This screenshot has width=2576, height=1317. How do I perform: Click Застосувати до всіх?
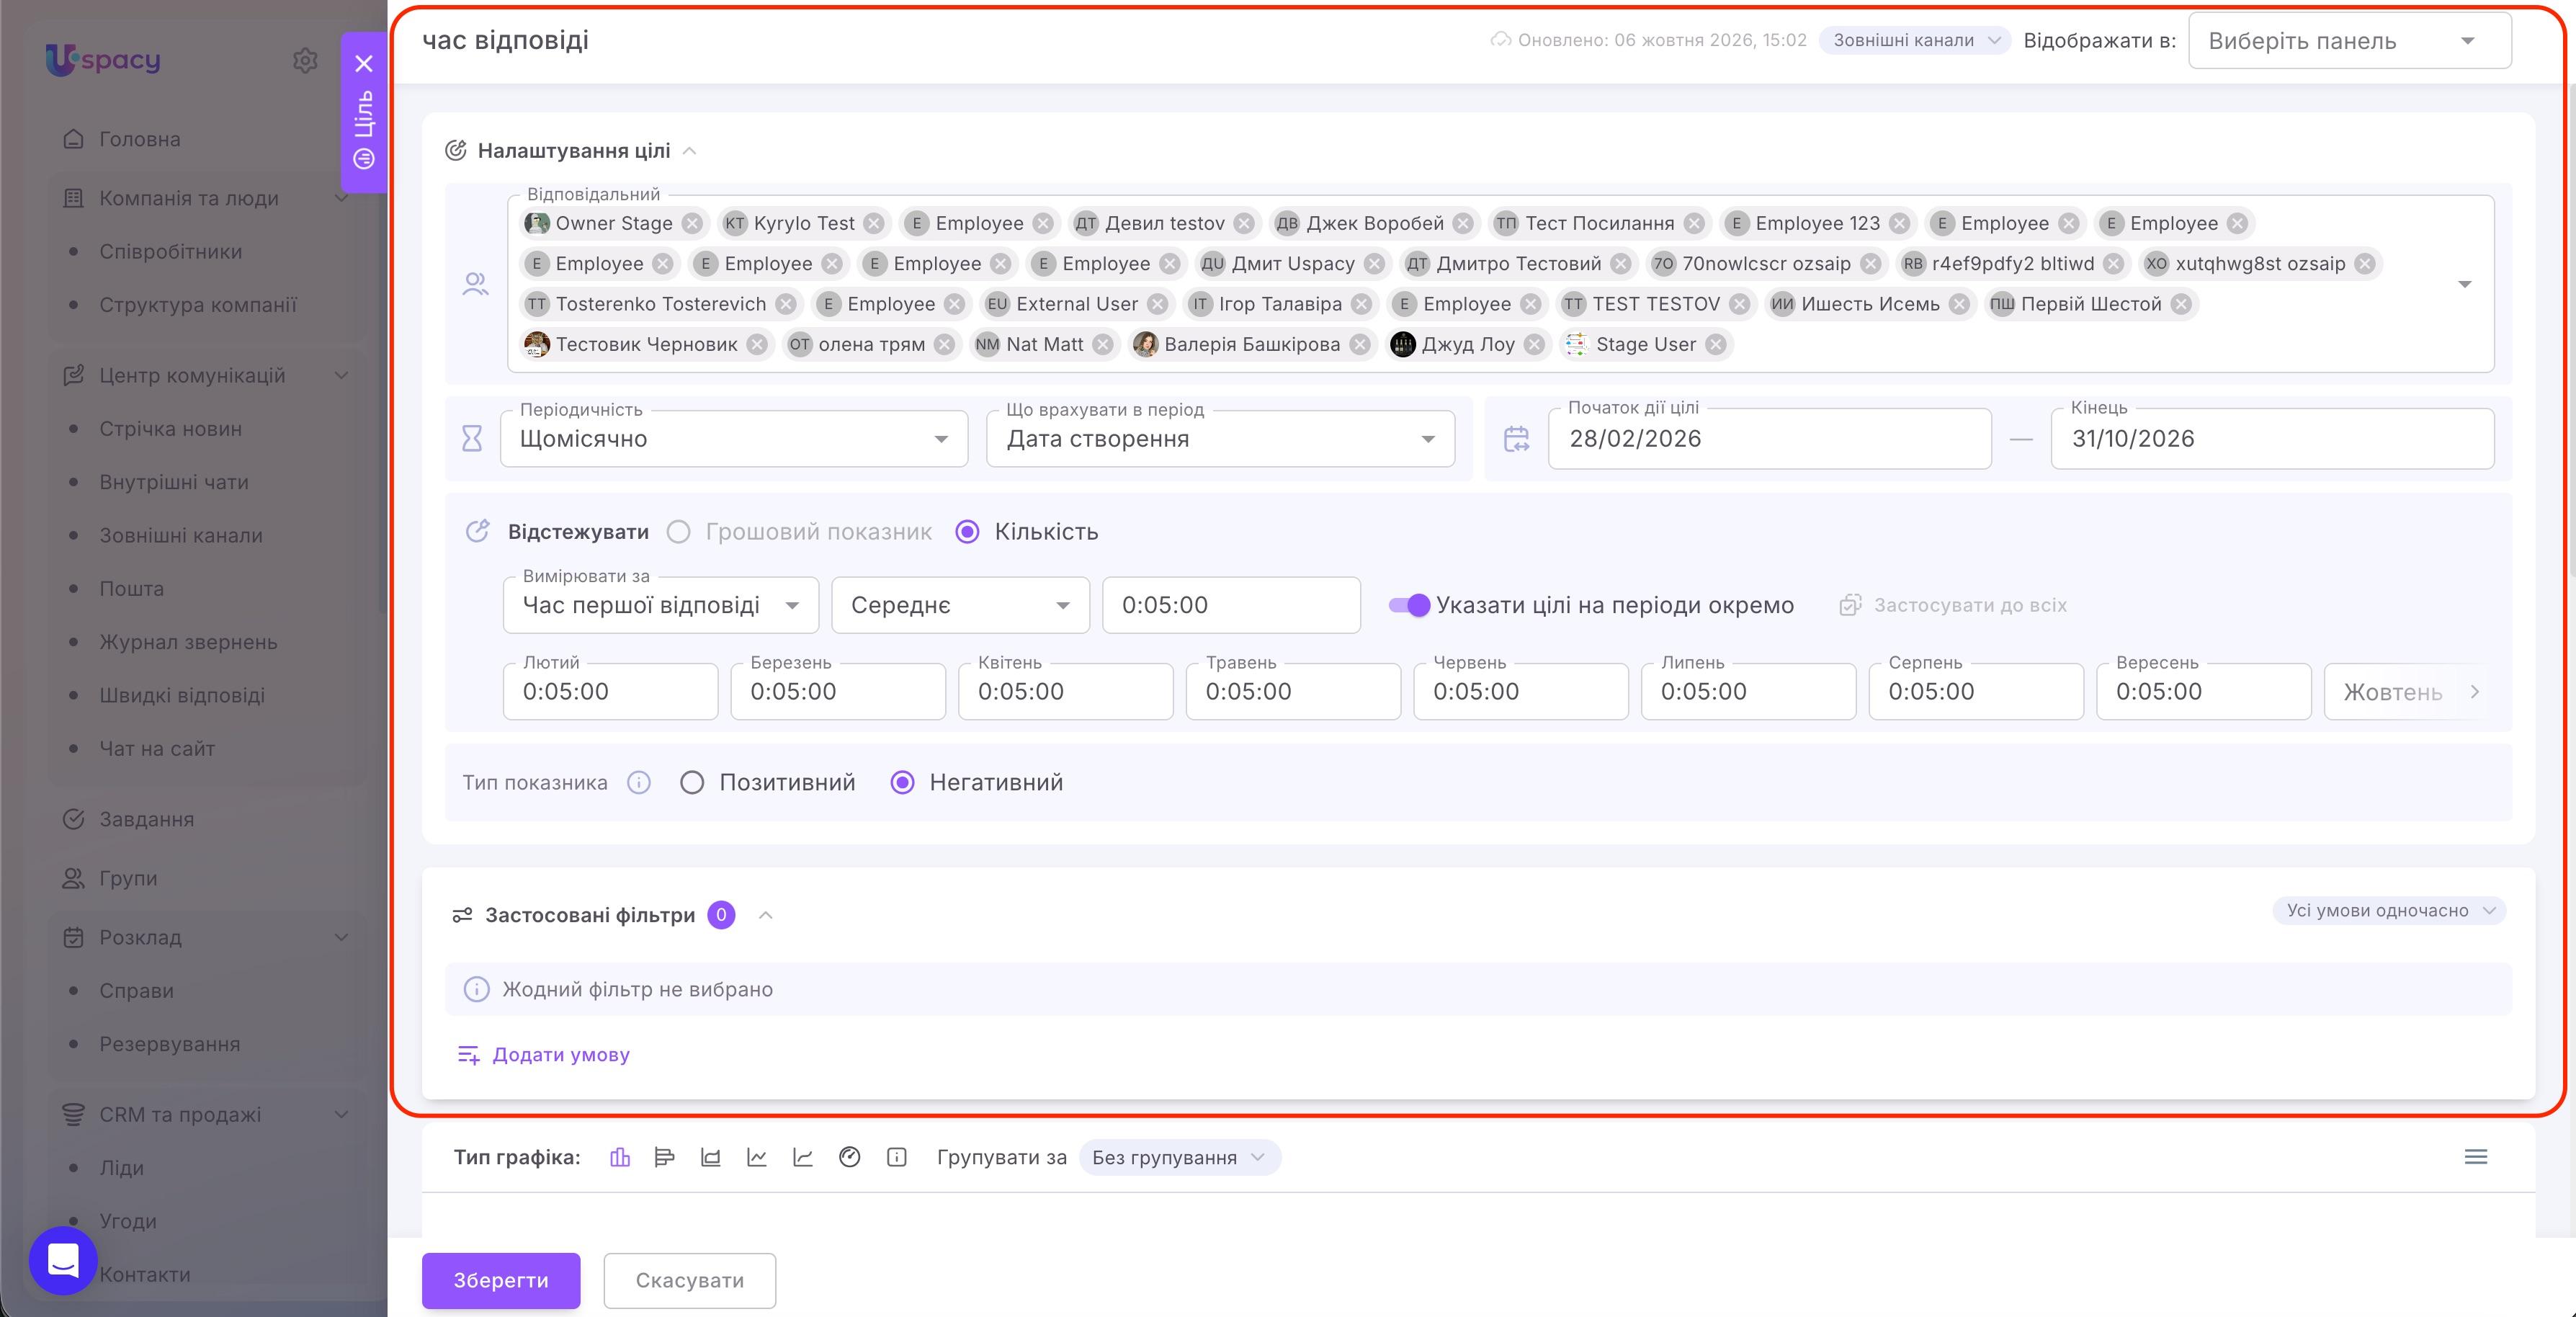click(x=1953, y=605)
